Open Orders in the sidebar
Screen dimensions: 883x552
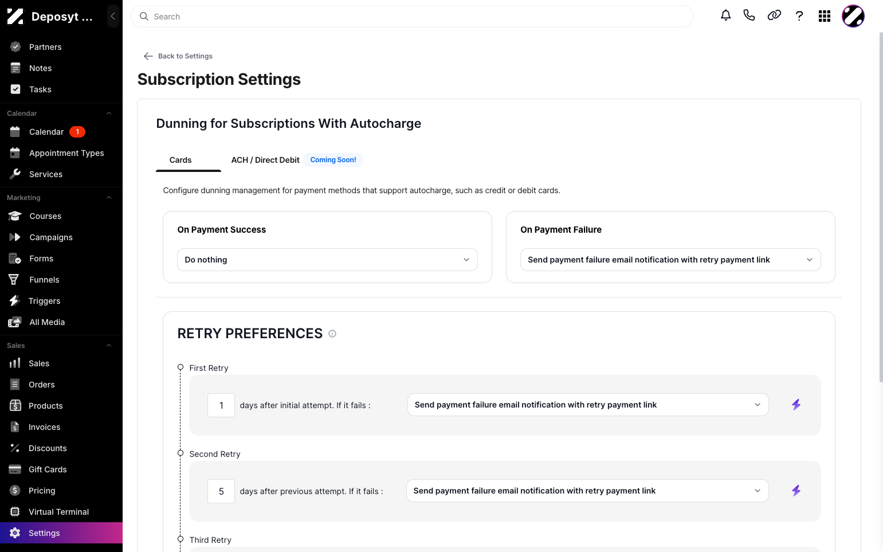click(x=61, y=385)
